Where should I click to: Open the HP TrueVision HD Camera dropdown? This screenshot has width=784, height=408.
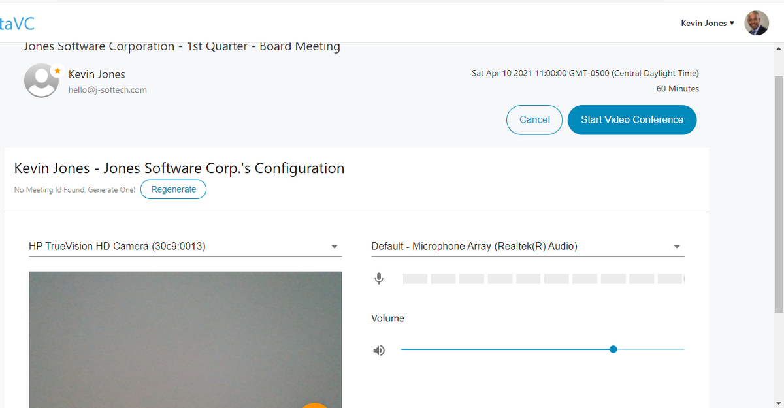click(x=185, y=247)
